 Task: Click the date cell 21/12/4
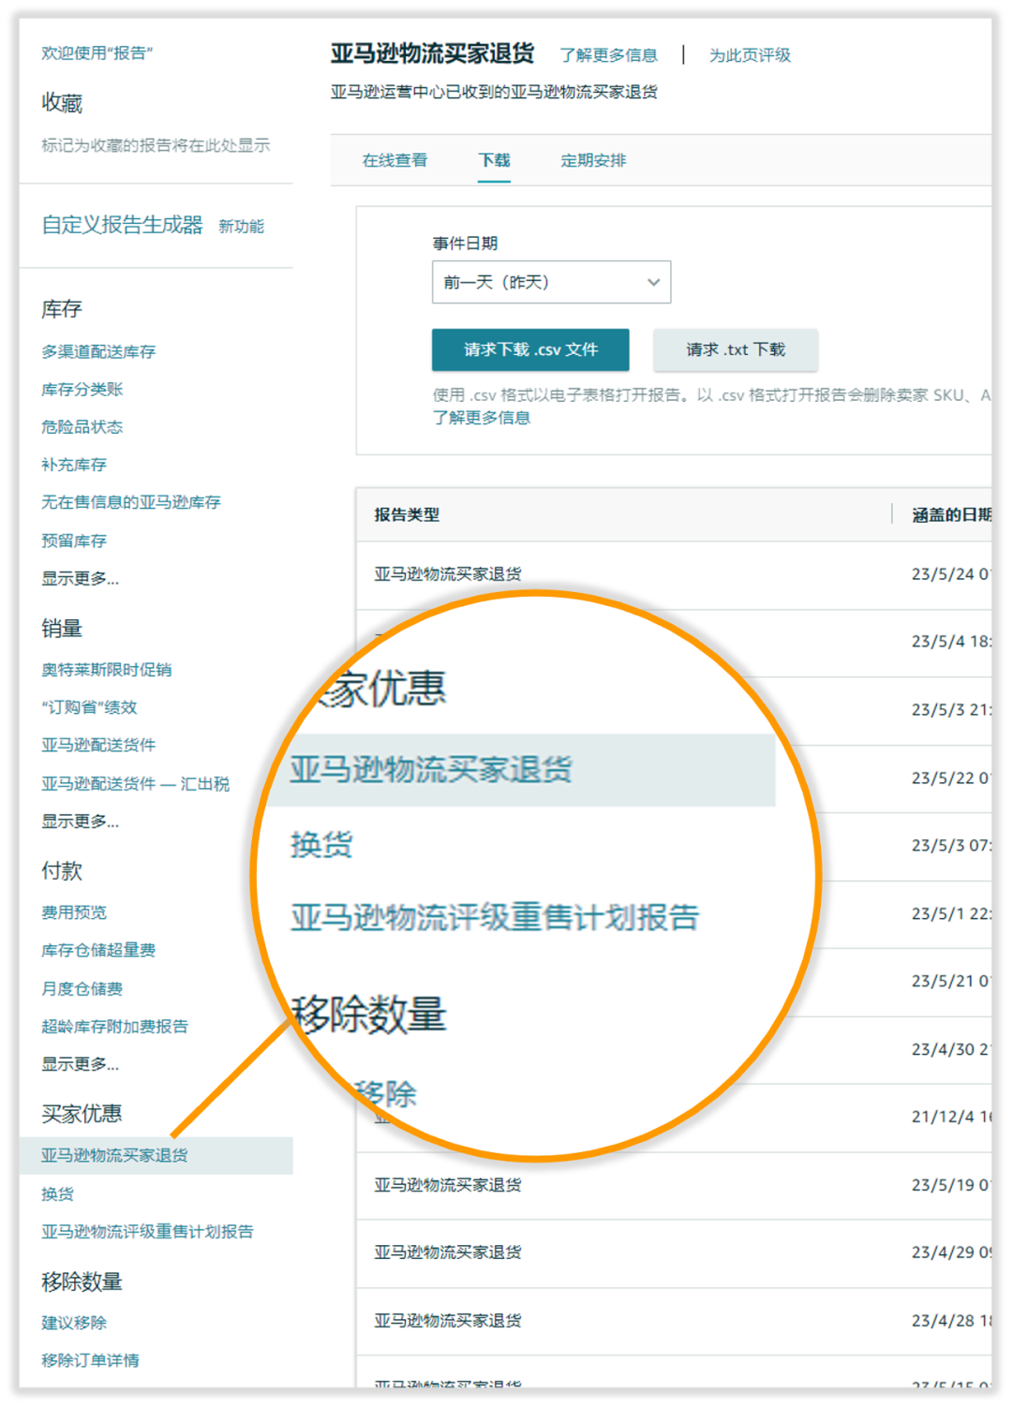(950, 1117)
